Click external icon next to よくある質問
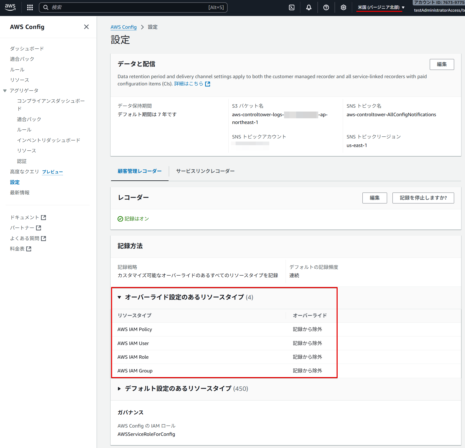 [x=43, y=238]
